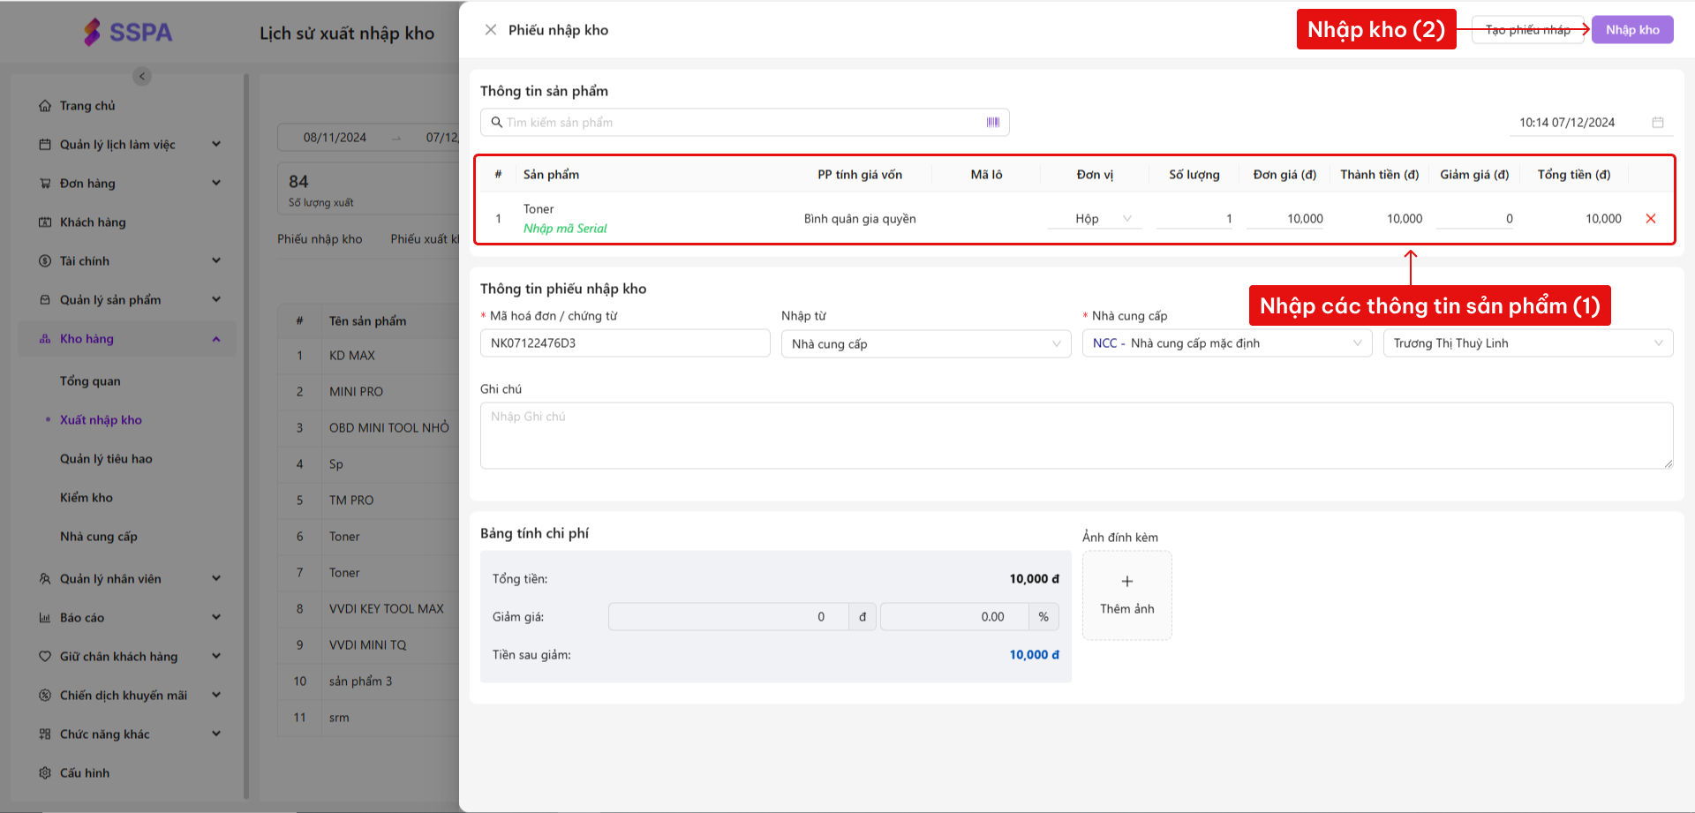This screenshot has width=1695, height=813.
Task: Open Quản lý tiêu hao in the sidebar
Action: 106,459
